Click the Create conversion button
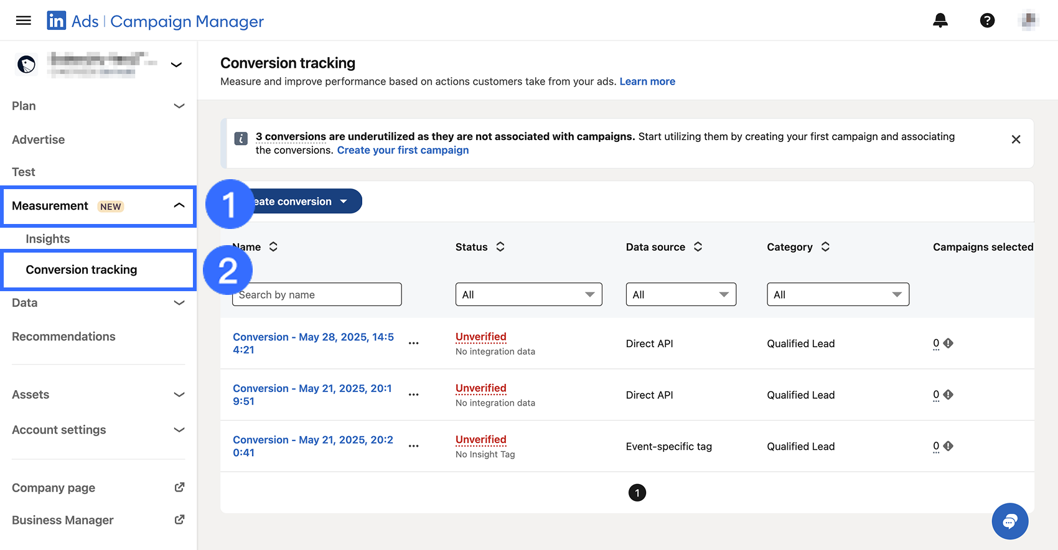This screenshot has height=550, width=1058. pos(299,202)
